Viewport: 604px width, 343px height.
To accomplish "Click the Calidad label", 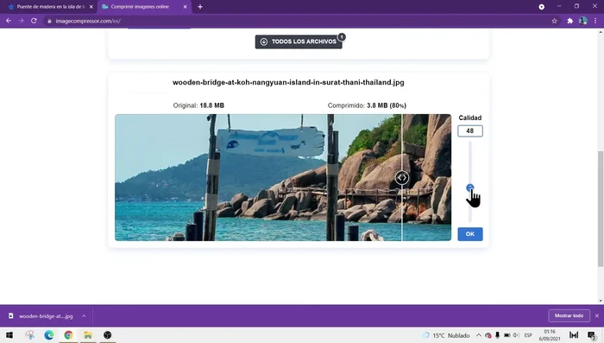I will (x=470, y=118).
